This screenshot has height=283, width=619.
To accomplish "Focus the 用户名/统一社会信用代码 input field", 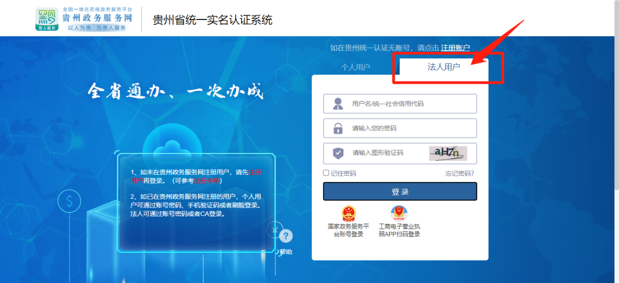I will click(x=410, y=104).
